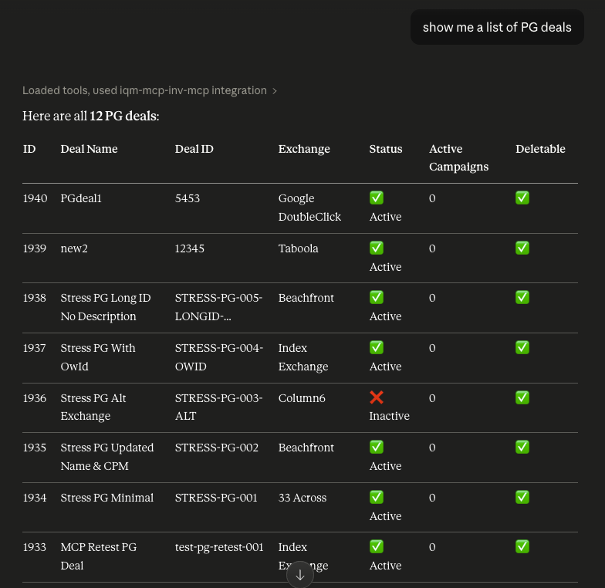The width and height of the screenshot is (605, 588).
Task: Click the 'Deal ID' column header
Action: coord(194,149)
